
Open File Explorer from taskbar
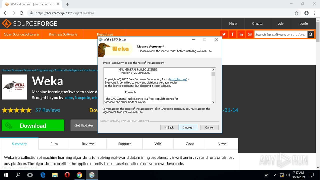55,175
